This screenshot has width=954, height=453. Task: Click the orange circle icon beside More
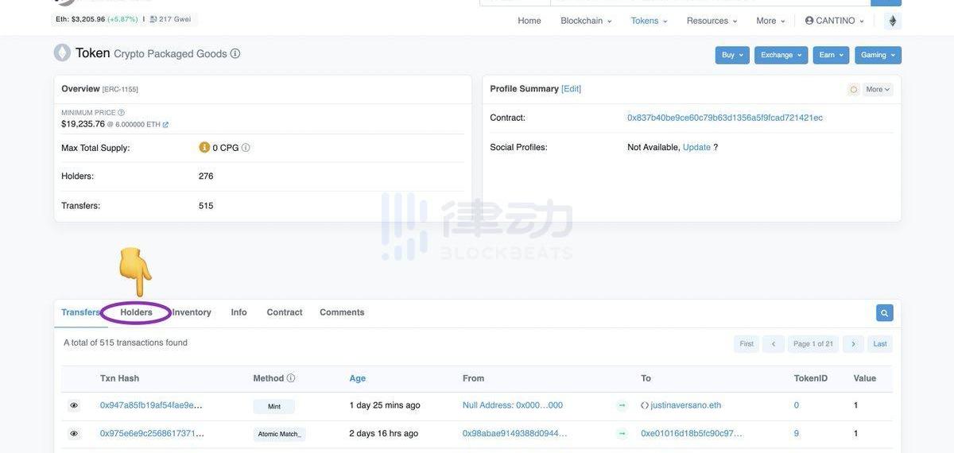(854, 90)
